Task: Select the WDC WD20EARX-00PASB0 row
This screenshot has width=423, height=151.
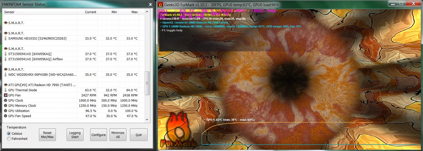Action: click(x=74, y=74)
